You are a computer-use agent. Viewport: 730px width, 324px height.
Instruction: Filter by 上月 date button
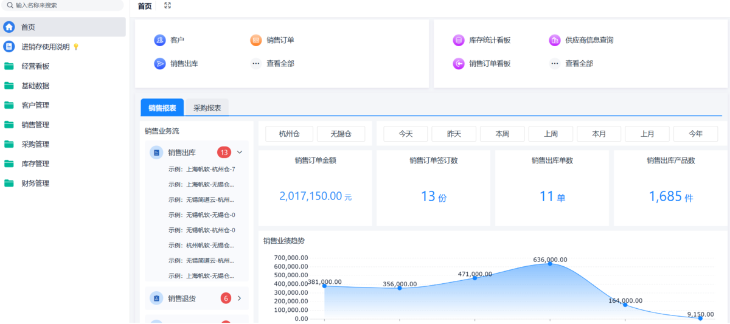tap(647, 134)
